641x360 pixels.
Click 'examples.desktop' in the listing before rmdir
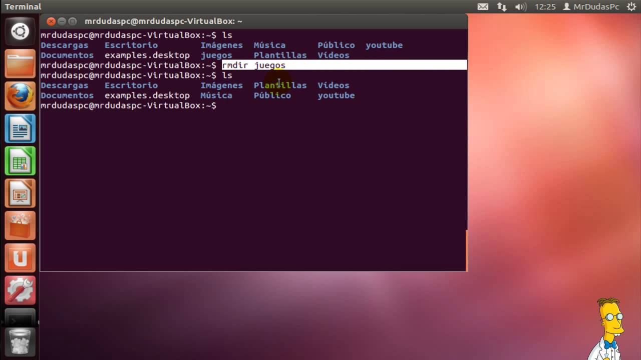(x=147, y=55)
